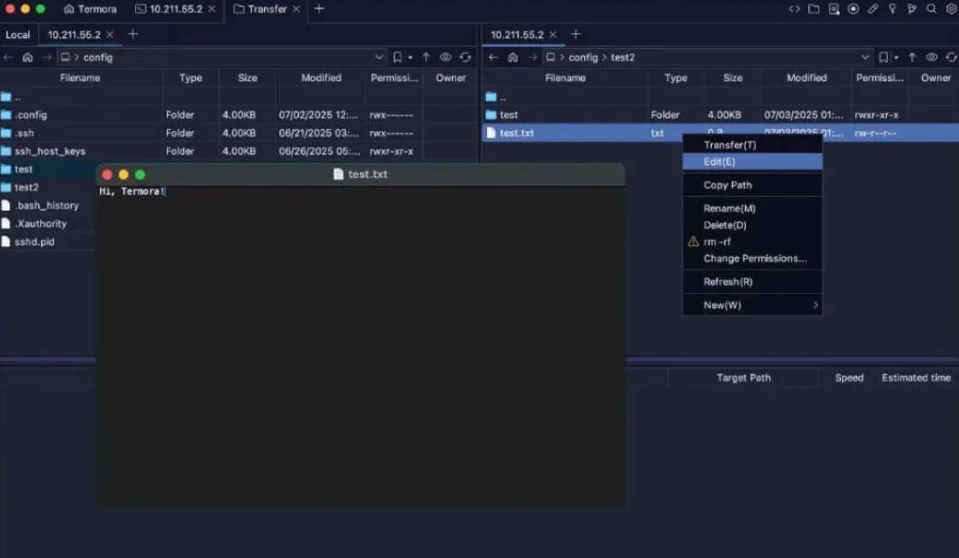Toggle hidden files visibility in left panel

pos(446,56)
